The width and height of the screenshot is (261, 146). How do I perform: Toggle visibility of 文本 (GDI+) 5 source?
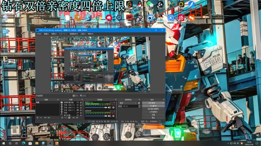[x=78, y=105]
